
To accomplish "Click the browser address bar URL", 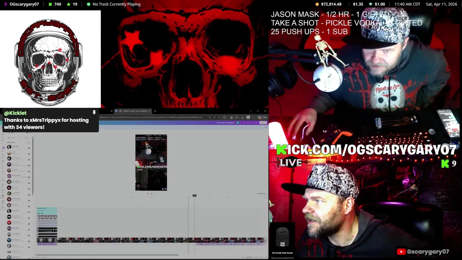I will pyautogui.click(x=152, y=117).
